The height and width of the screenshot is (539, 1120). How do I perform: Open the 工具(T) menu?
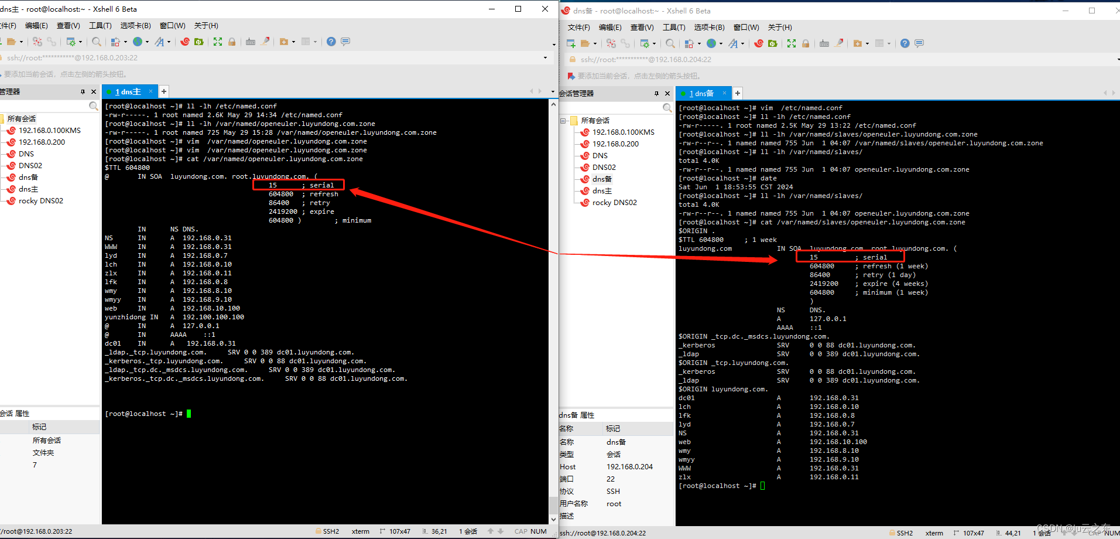(100, 25)
